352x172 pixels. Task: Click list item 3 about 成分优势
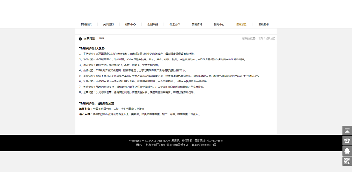pyautogui.click(x=119, y=65)
